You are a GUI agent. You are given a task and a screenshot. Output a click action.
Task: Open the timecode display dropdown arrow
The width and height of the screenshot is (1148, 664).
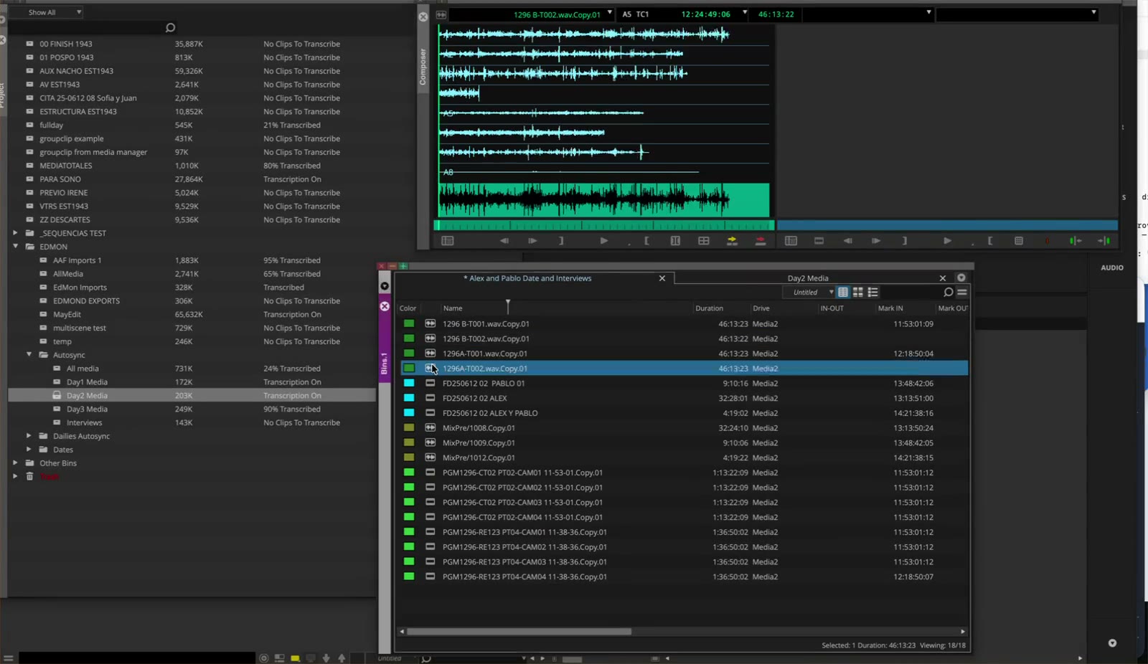(x=745, y=13)
